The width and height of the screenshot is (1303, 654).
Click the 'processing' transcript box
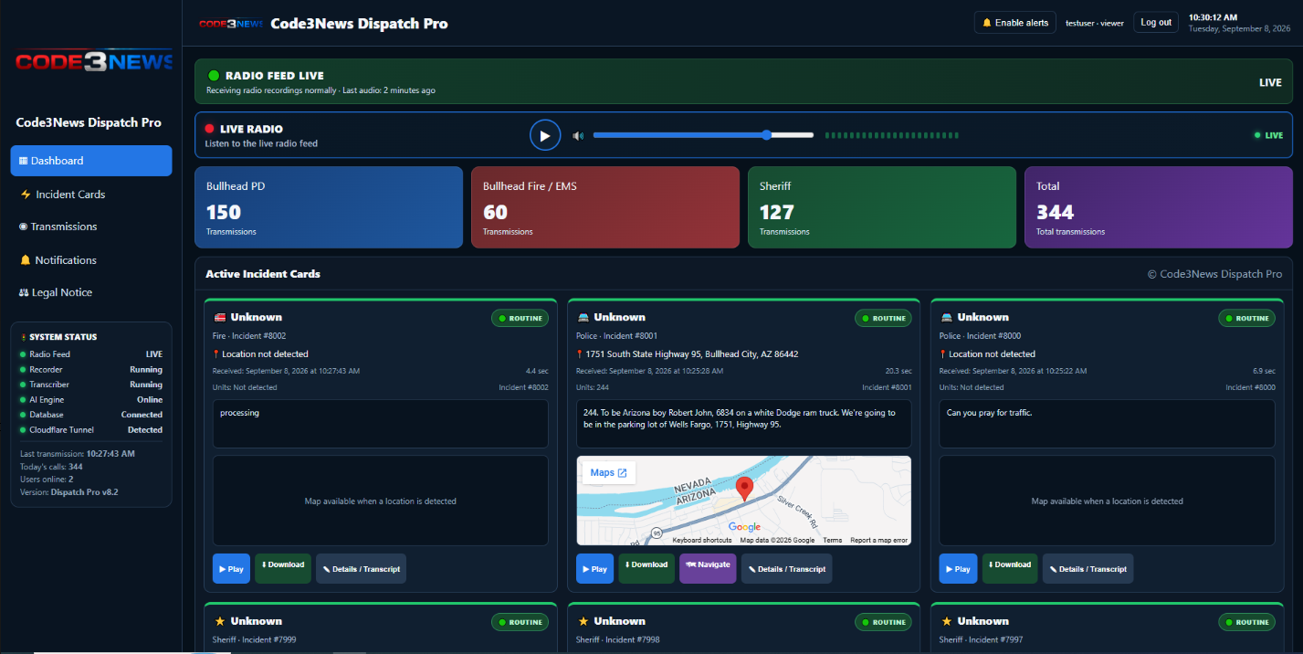click(x=380, y=424)
